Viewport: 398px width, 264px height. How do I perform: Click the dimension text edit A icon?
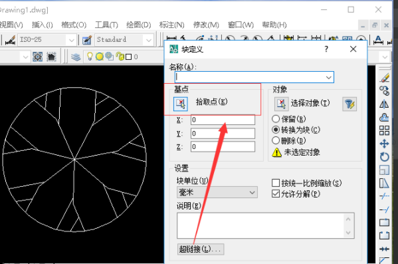coord(378,40)
